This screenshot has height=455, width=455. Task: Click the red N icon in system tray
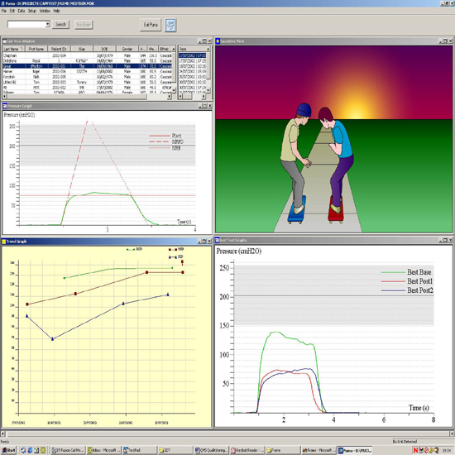[415, 450]
